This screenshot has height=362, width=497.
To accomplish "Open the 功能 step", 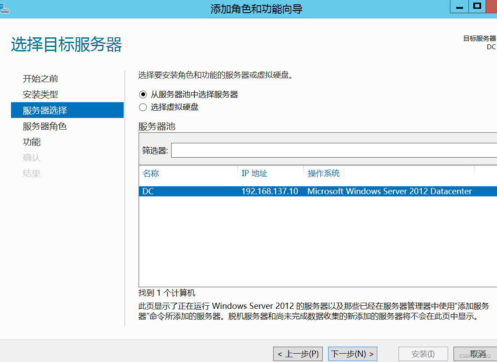I will pyautogui.click(x=32, y=142).
